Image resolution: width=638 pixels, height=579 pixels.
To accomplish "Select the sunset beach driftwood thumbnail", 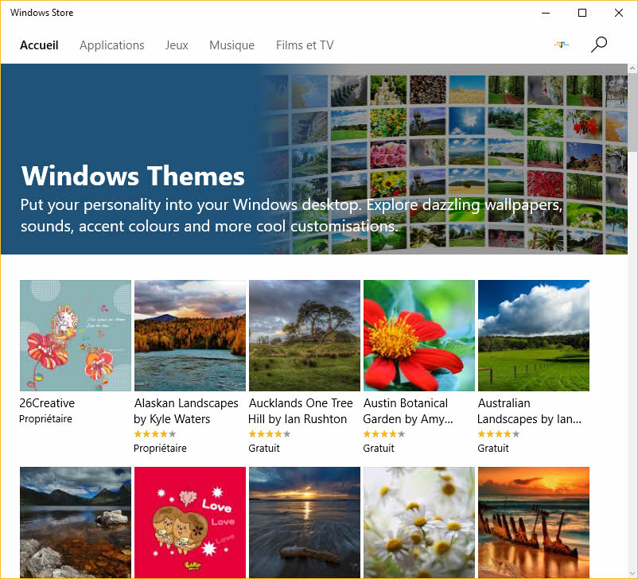I will pos(305,523).
